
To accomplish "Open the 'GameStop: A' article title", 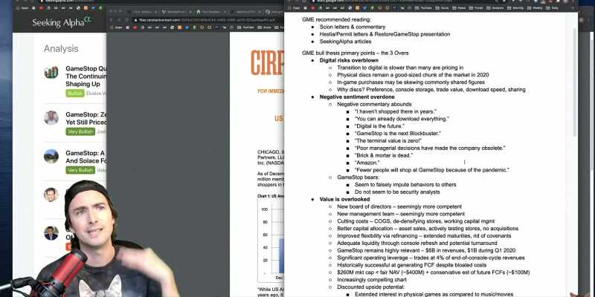I will click(86, 157).
